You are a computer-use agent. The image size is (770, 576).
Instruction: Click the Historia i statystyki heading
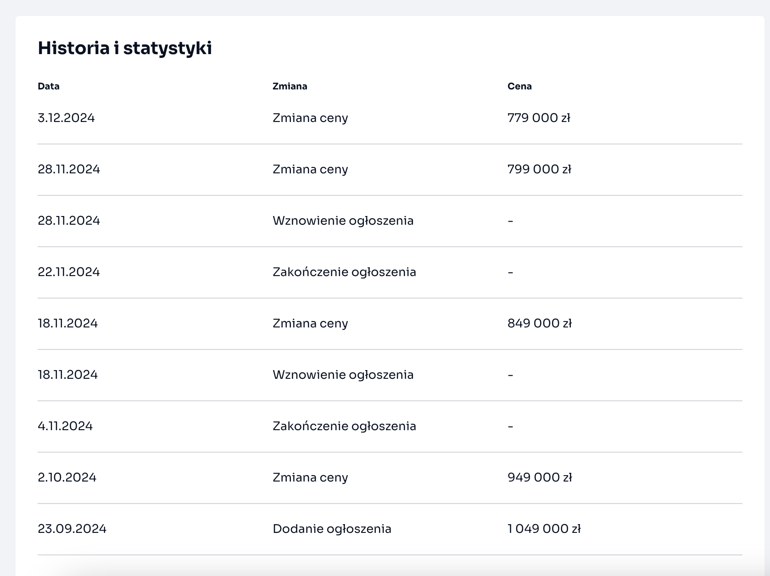[124, 48]
